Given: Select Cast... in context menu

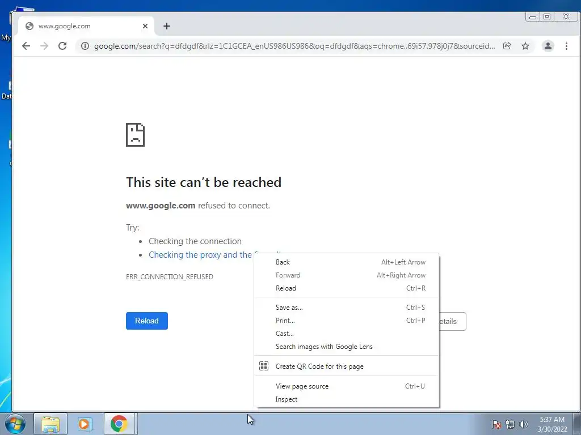Looking at the screenshot, I should point(347,333).
